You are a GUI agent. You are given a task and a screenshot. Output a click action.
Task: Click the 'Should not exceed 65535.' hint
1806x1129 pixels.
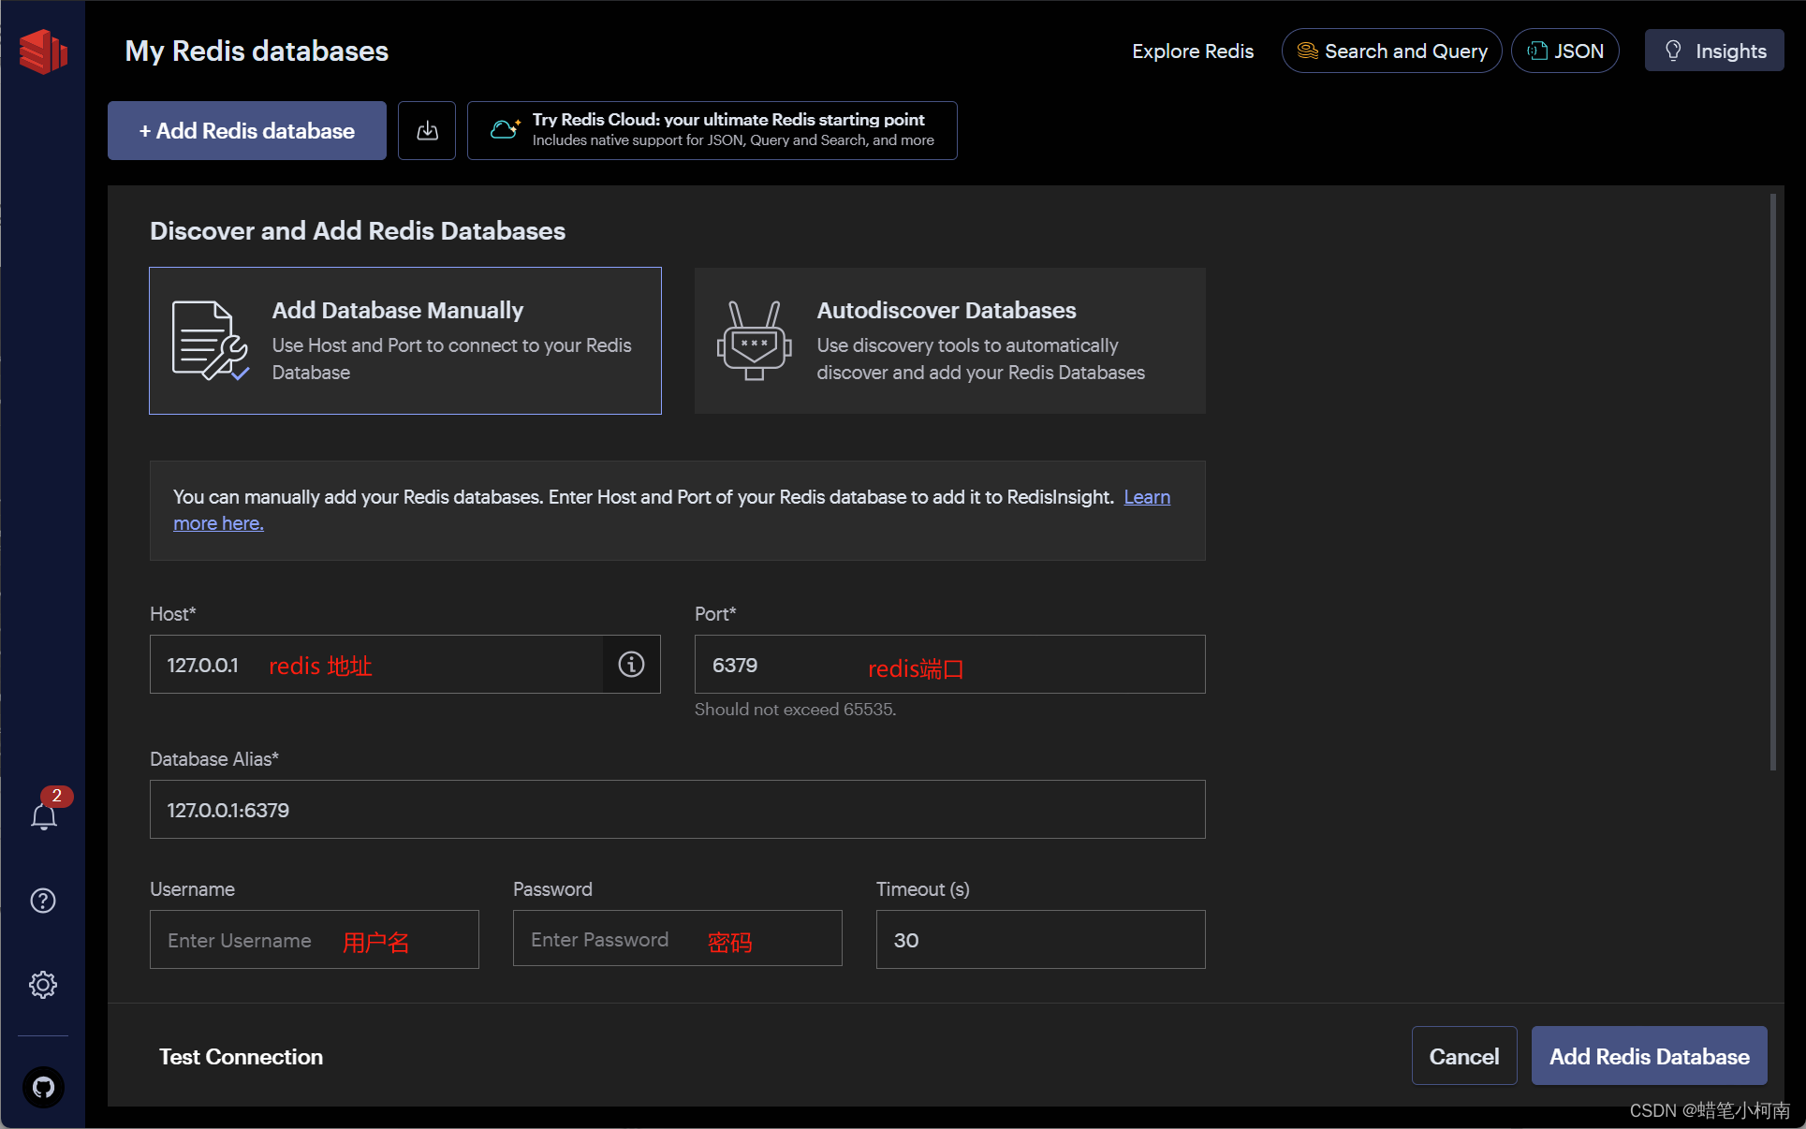[x=796, y=710]
